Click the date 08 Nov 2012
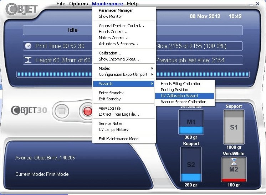 click(205, 16)
